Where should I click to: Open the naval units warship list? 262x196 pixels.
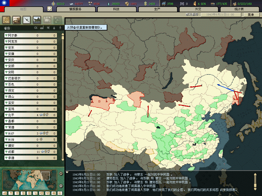pos(37,20)
